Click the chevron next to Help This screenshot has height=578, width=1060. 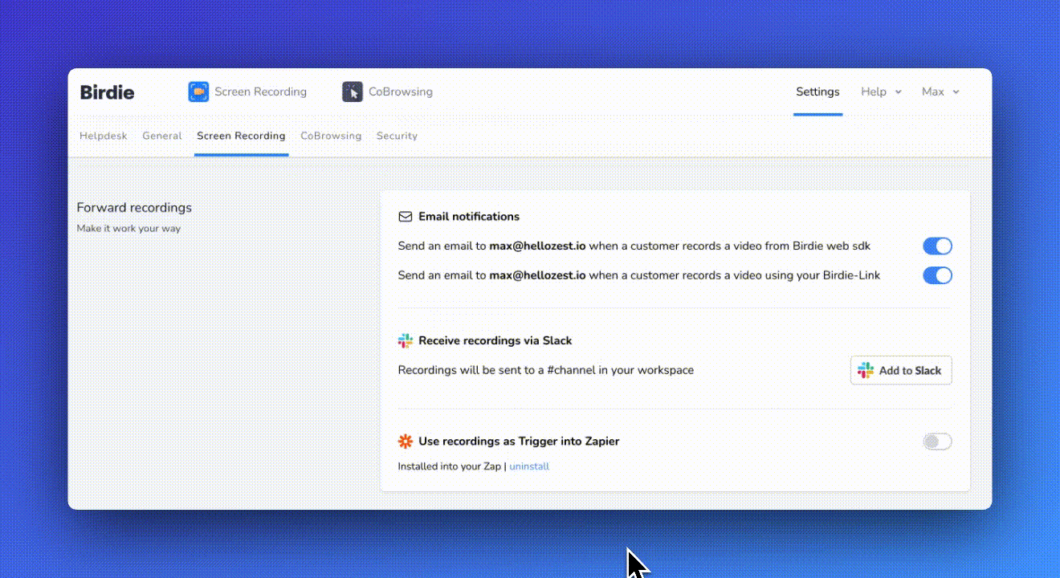tap(899, 92)
